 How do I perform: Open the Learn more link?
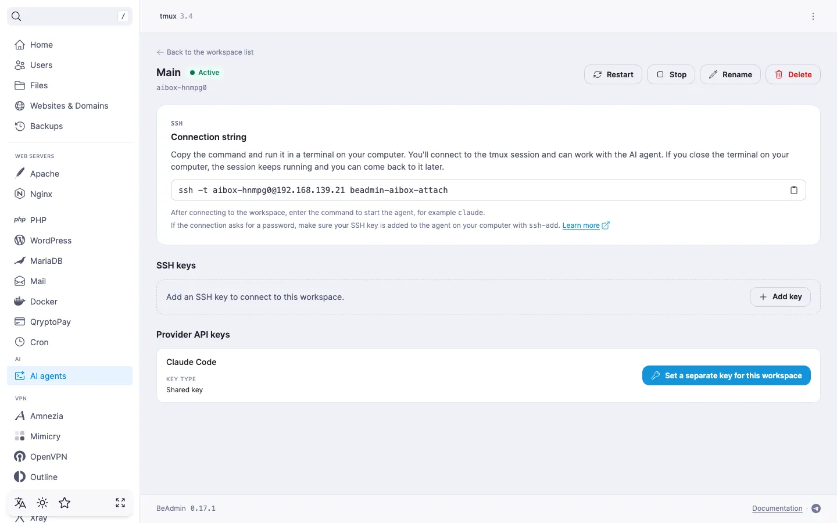586,225
